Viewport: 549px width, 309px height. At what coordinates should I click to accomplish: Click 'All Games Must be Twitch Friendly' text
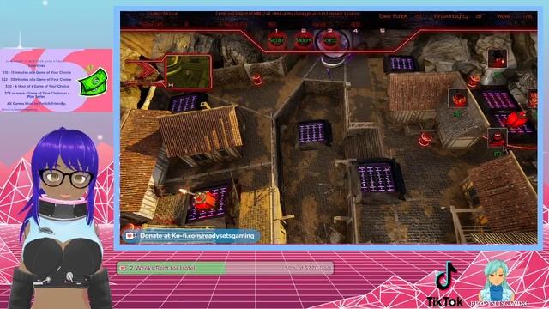[37, 104]
